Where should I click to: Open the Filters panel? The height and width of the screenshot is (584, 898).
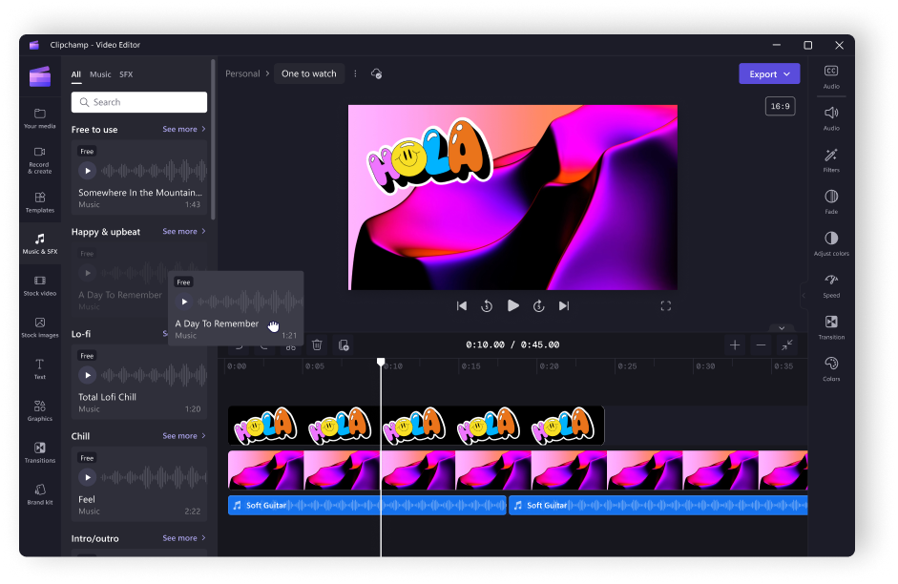pyautogui.click(x=831, y=160)
